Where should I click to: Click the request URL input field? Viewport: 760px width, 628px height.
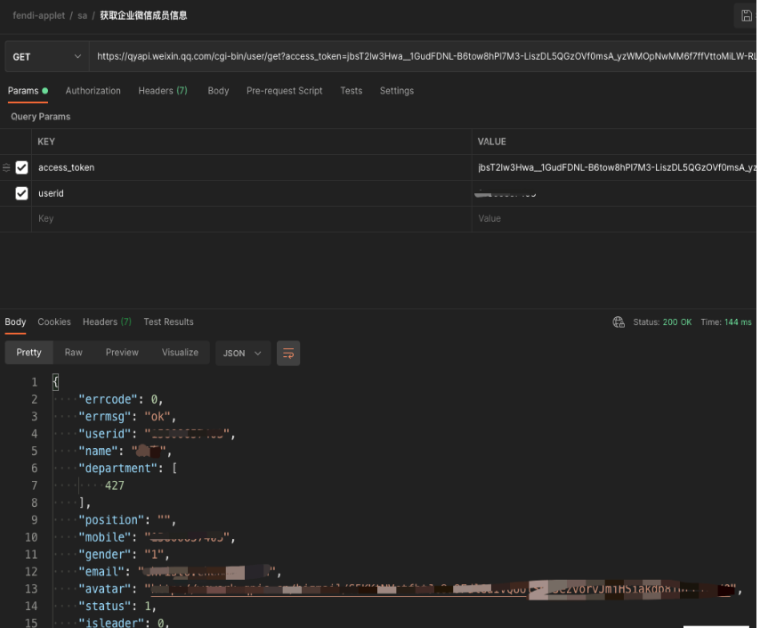[424, 57]
